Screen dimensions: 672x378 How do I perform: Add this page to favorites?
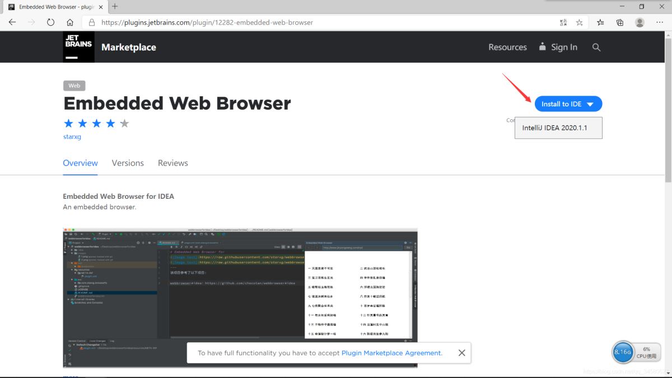click(580, 22)
